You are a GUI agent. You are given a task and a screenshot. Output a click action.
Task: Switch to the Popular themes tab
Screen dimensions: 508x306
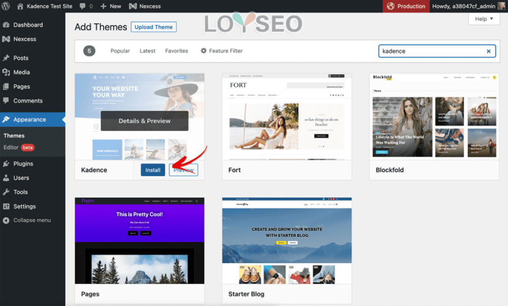(x=120, y=51)
